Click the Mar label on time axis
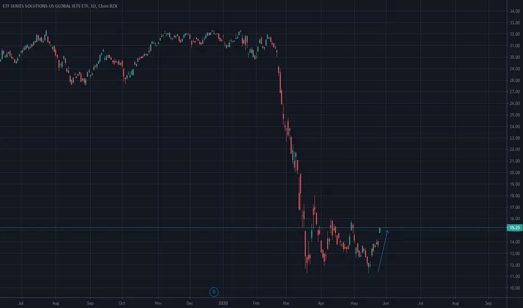This screenshot has height=308, width=523. pyautogui.click(x=286, y=304)
